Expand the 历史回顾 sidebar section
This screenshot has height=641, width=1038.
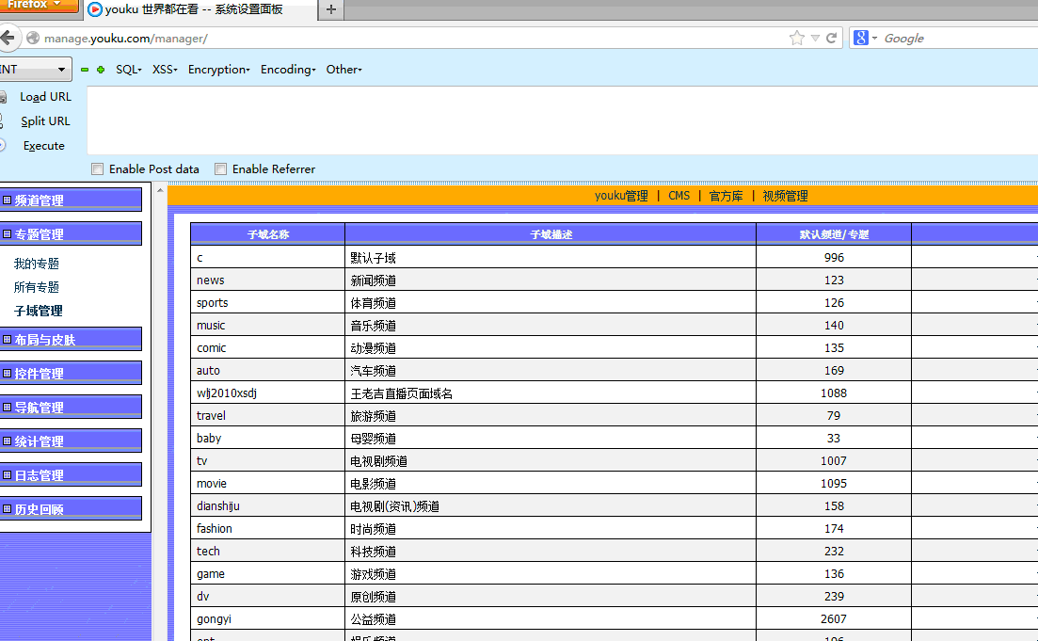[x=71, y=508]
